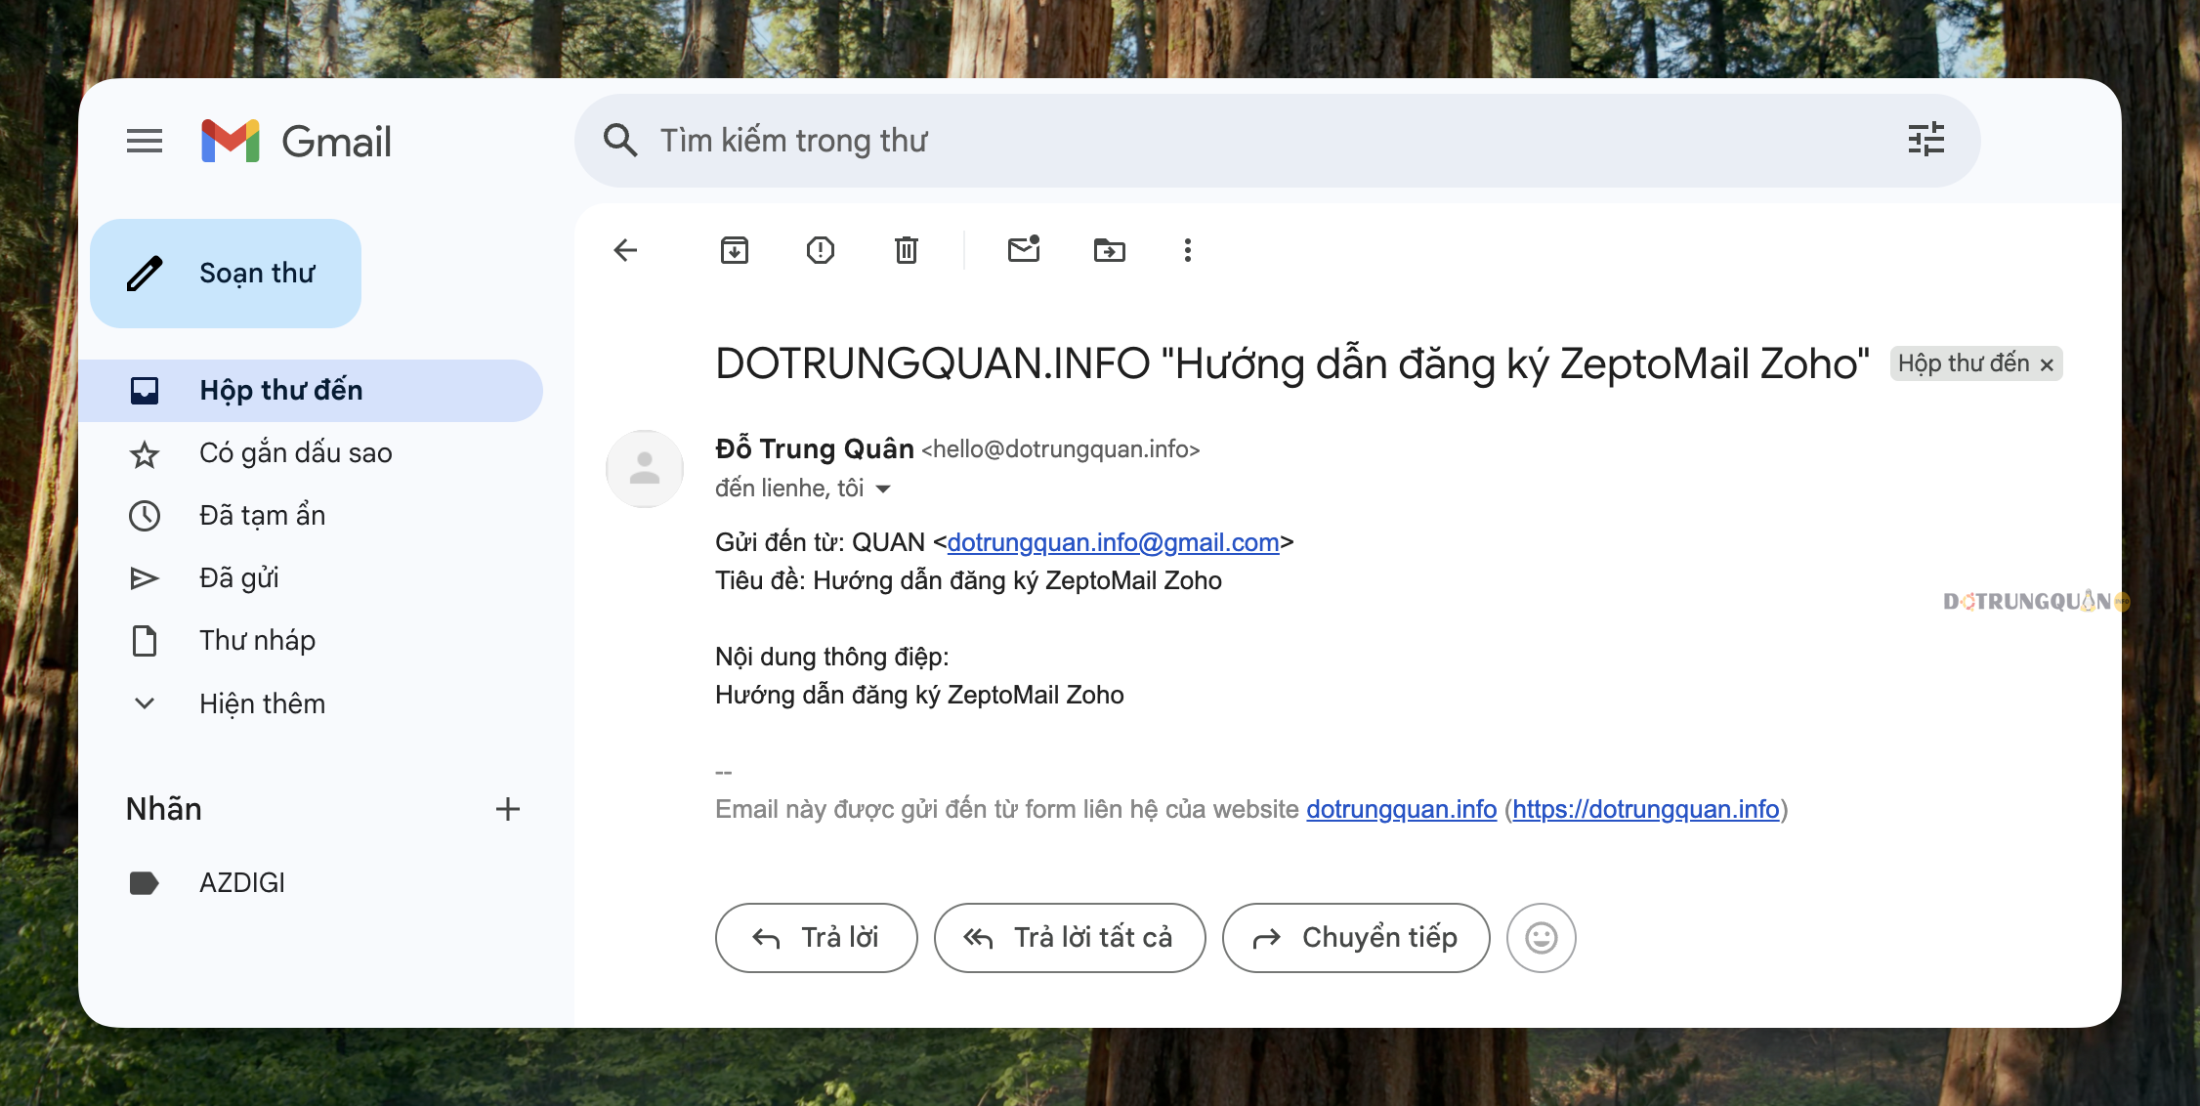Click sender name 'Đỗ Trung Quân'
The height and width of the screenshot is (1106, 2200).
tap(815, 448)
